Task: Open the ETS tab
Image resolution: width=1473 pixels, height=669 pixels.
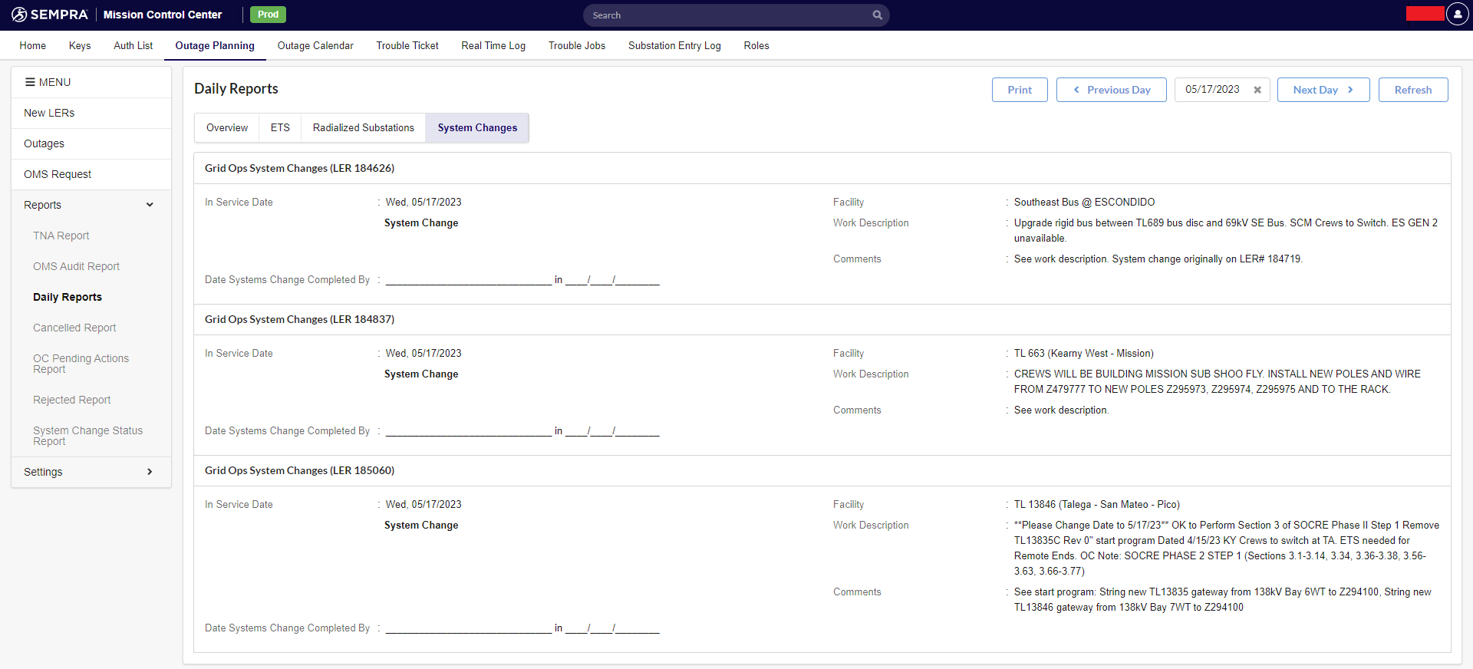Action: (x=280, y=128)
